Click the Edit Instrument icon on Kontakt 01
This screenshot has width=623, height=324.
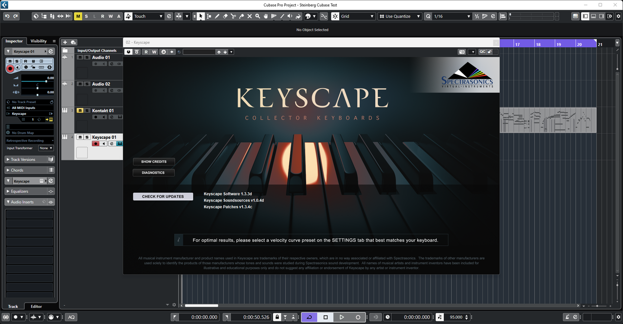(120, 117)
